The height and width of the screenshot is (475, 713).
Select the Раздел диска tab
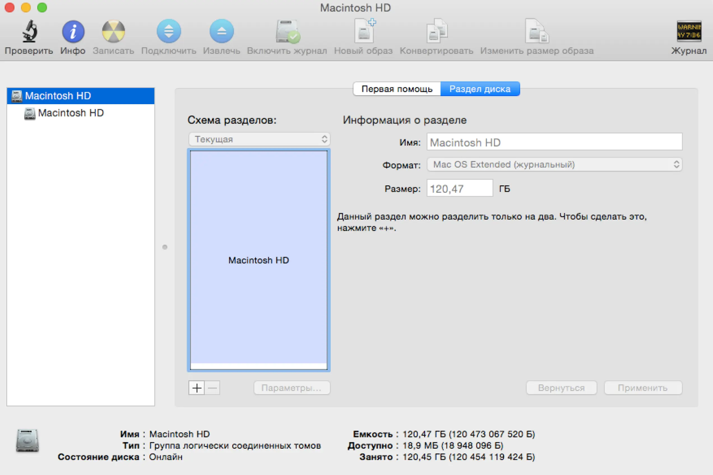[x=480, y=89]
